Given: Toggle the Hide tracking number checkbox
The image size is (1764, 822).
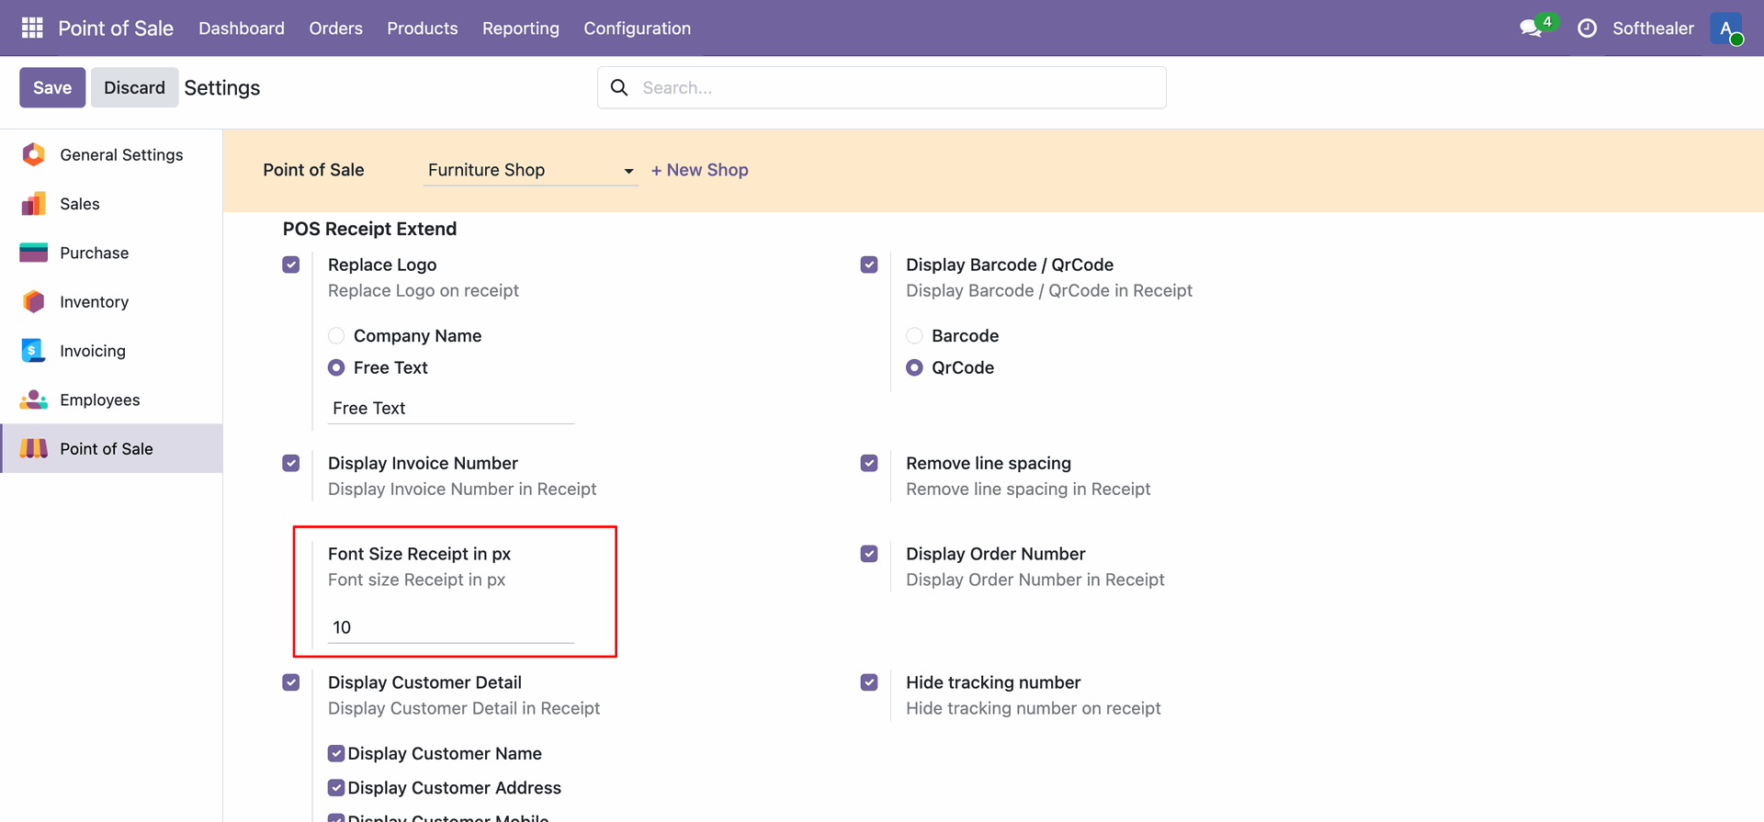Looking at the screenshot, I should 869,682.
